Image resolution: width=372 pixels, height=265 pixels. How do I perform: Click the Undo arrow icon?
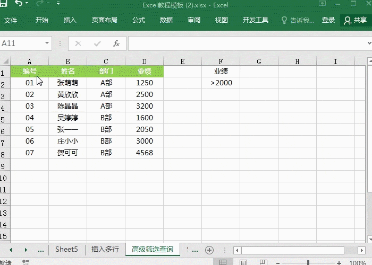pos(19,3)
